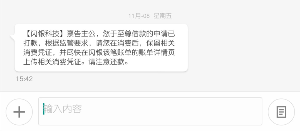Click empty space right of placeholder text
Viewport: 300px width, 131px height.
171,111
